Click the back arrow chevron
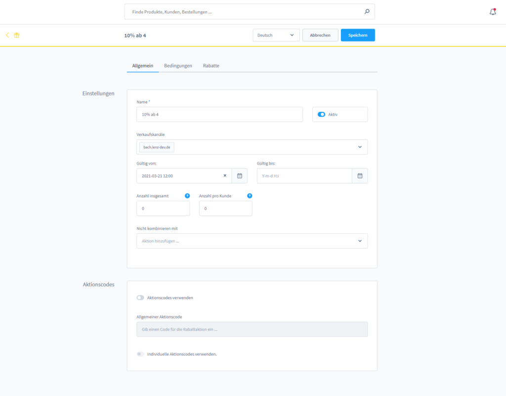This screenshot has width=506, height=396. click(7, 35)
